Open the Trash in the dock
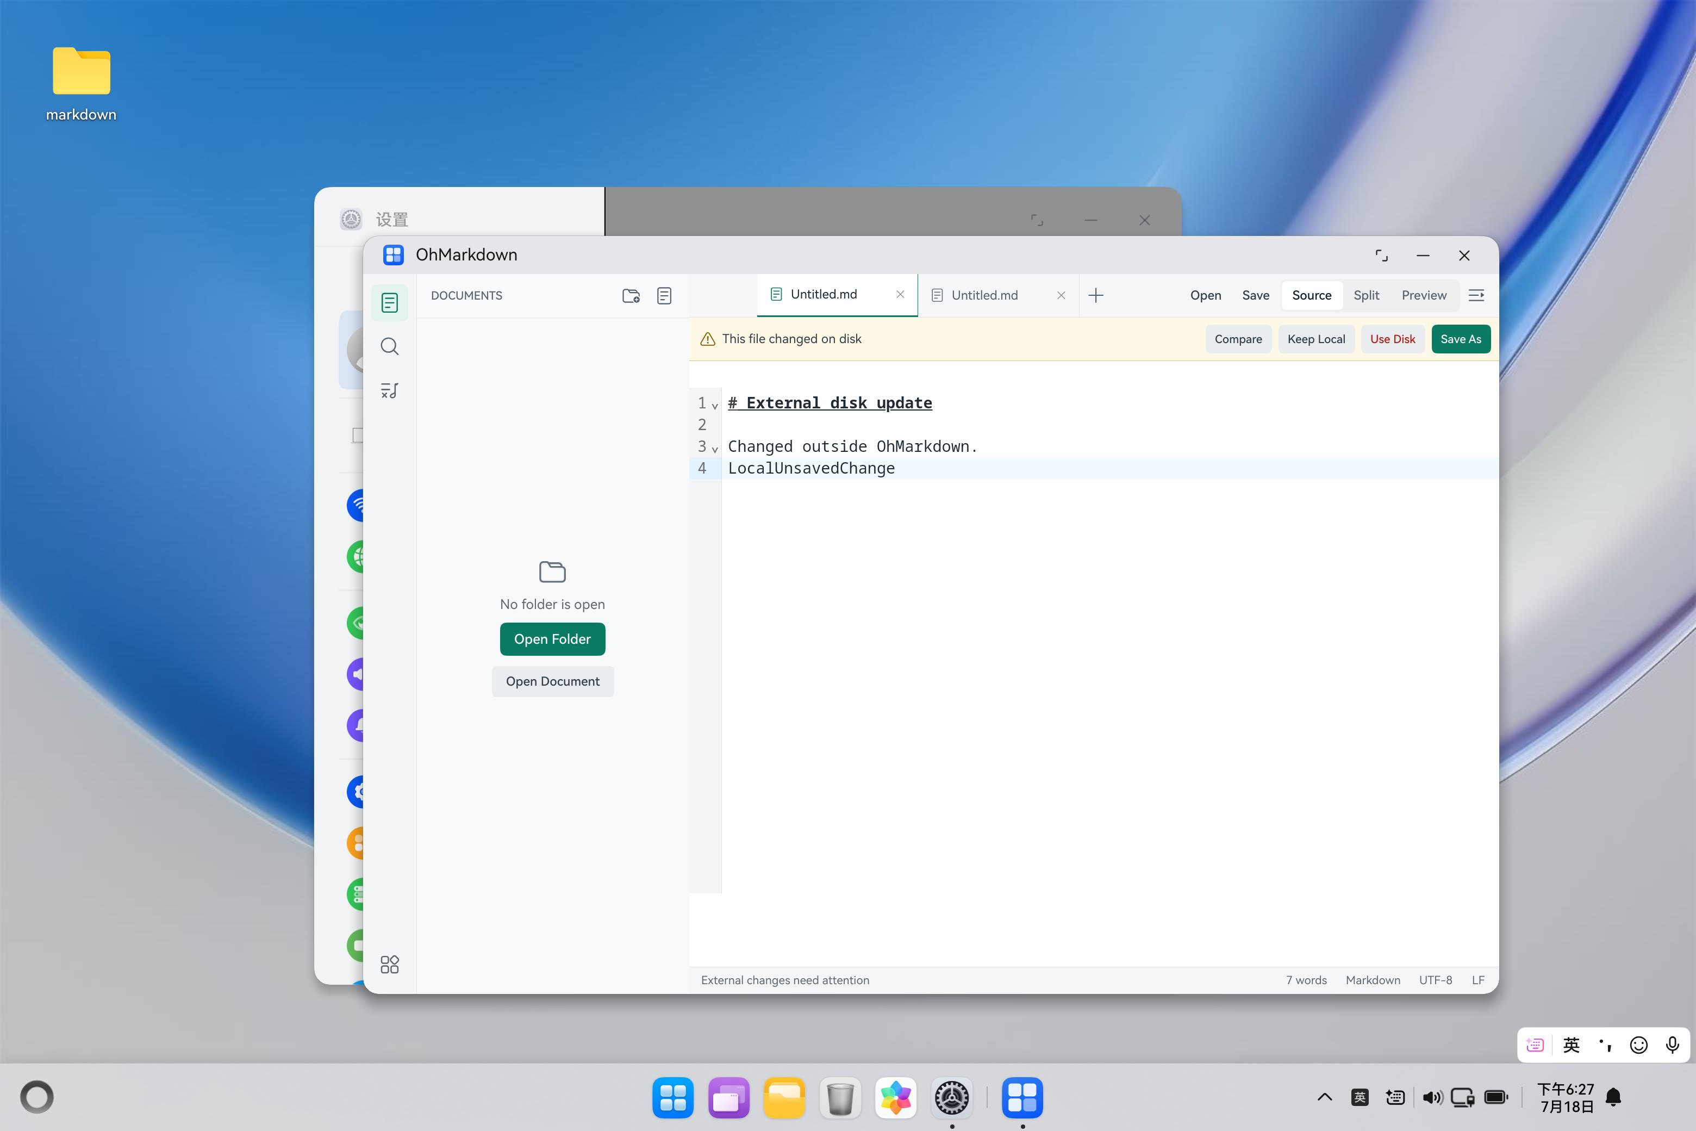Viewport: 1696px width, 1131px height. tap(840, 1098)
